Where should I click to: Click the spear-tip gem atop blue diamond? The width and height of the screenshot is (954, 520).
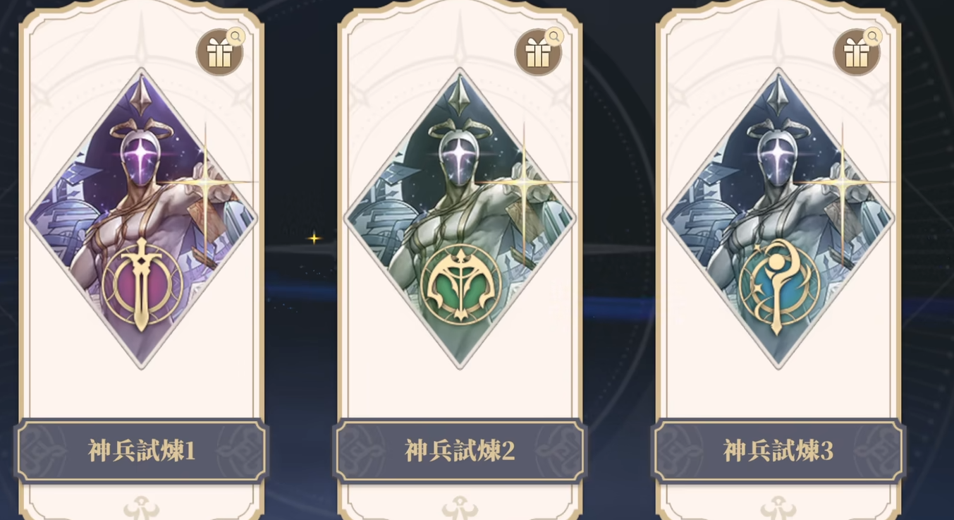point(778,95)
